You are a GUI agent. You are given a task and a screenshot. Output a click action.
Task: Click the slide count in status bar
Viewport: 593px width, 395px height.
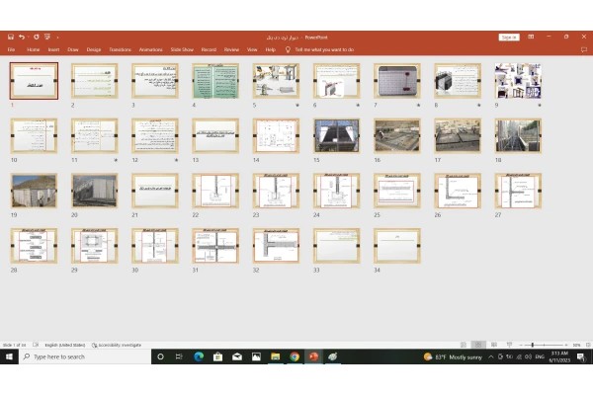tap(15, 345)
